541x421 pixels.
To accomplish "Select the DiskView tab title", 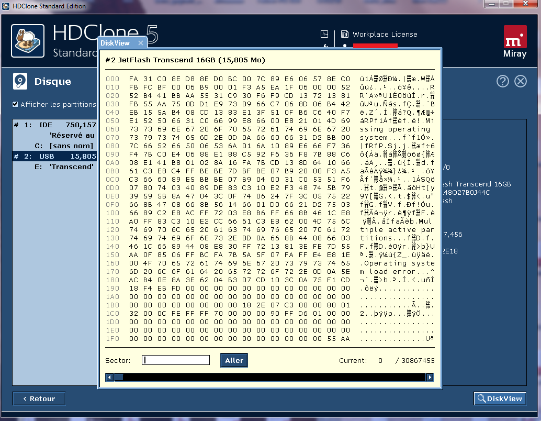I will [x=115, y=43].
